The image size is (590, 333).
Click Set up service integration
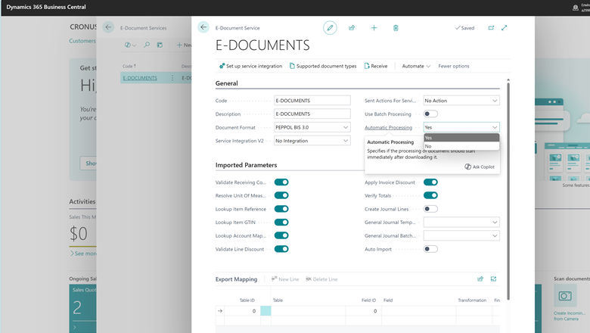pyautogui.click(x=250, y=66)
